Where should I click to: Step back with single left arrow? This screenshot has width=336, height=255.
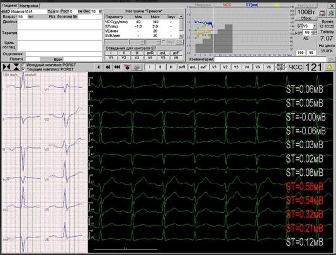point(98,67)
